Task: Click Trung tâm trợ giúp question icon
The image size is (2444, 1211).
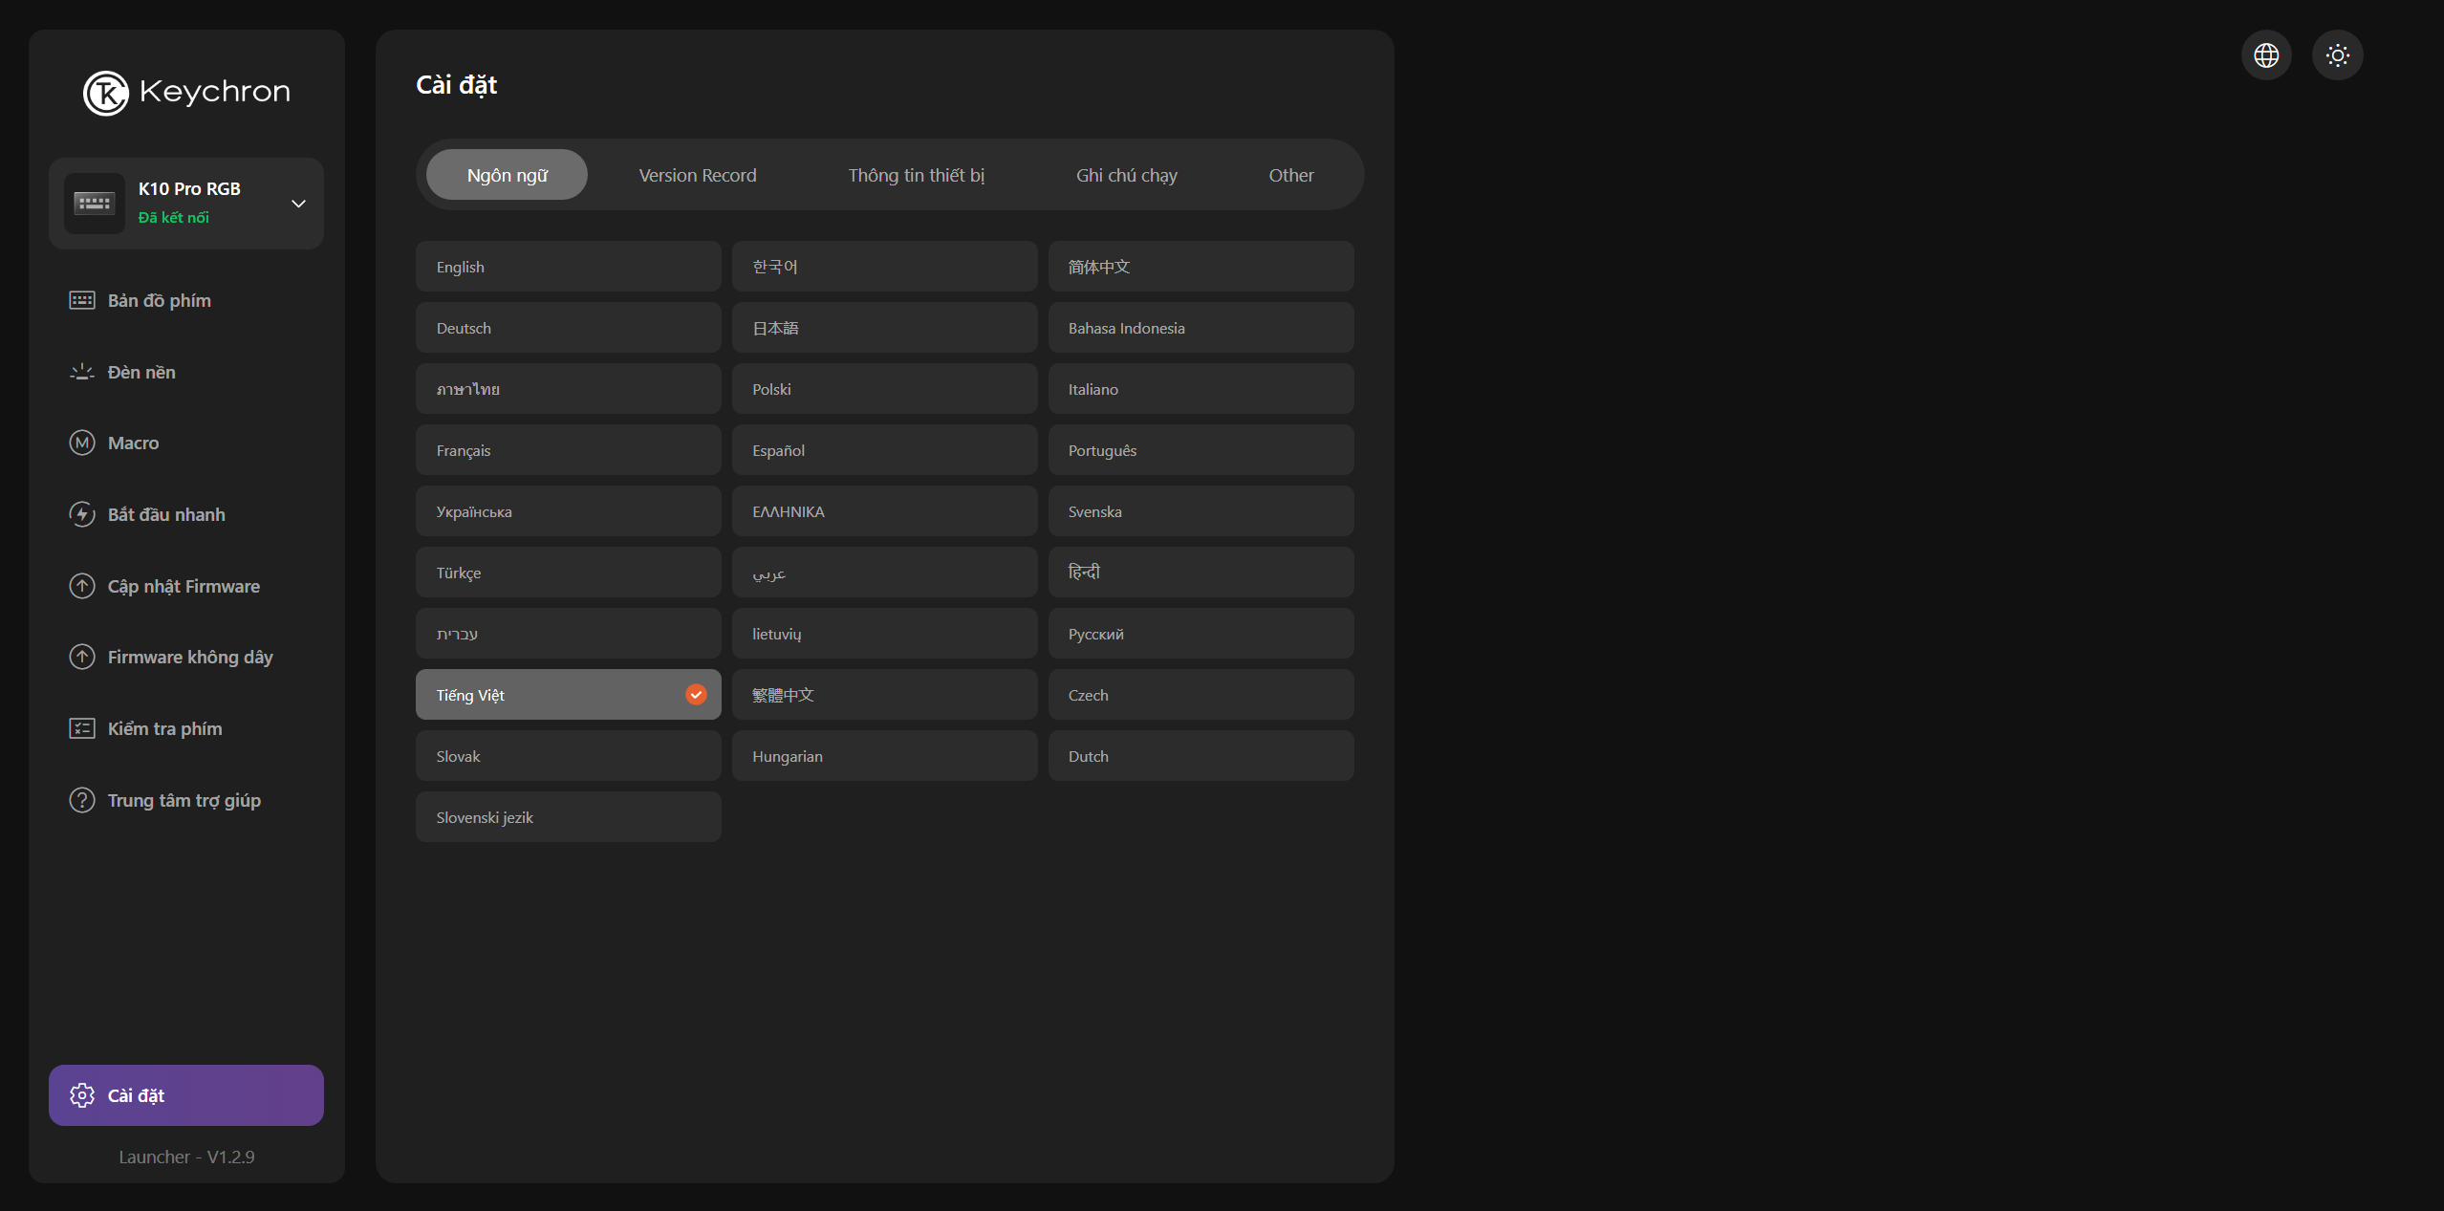Action: tap(82, 800)
